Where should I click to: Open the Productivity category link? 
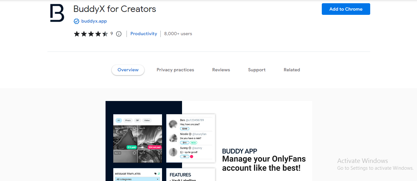pyautogui.click(x=144, y=34)
